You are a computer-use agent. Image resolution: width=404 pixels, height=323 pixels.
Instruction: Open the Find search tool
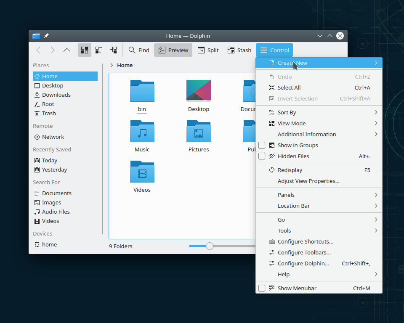point(139,50)
